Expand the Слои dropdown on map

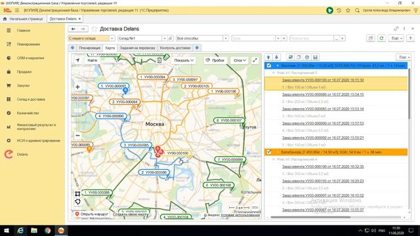(x=240, y=60)
